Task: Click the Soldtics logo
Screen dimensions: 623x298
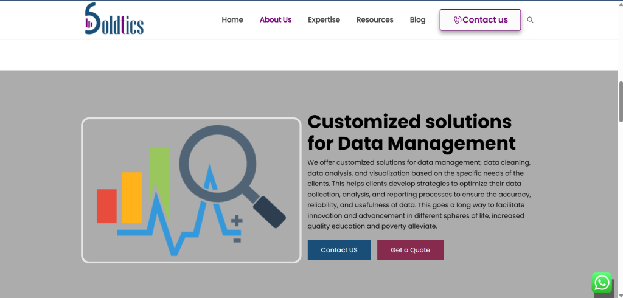Action: click(114, 19)
